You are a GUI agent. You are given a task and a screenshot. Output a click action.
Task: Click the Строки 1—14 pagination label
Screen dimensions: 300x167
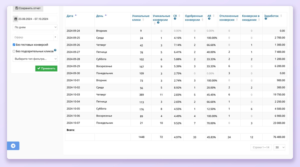pyautogui.click(x=261, y=147)
